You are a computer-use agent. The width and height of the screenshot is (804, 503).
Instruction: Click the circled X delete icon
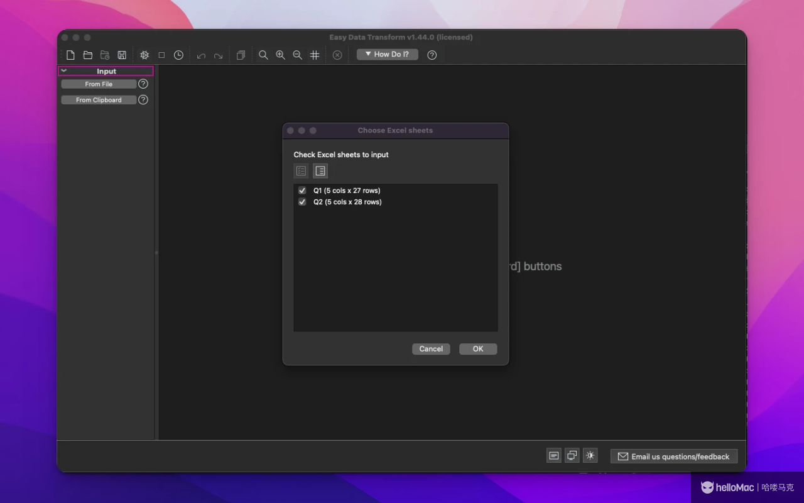[x=337, y=55]
